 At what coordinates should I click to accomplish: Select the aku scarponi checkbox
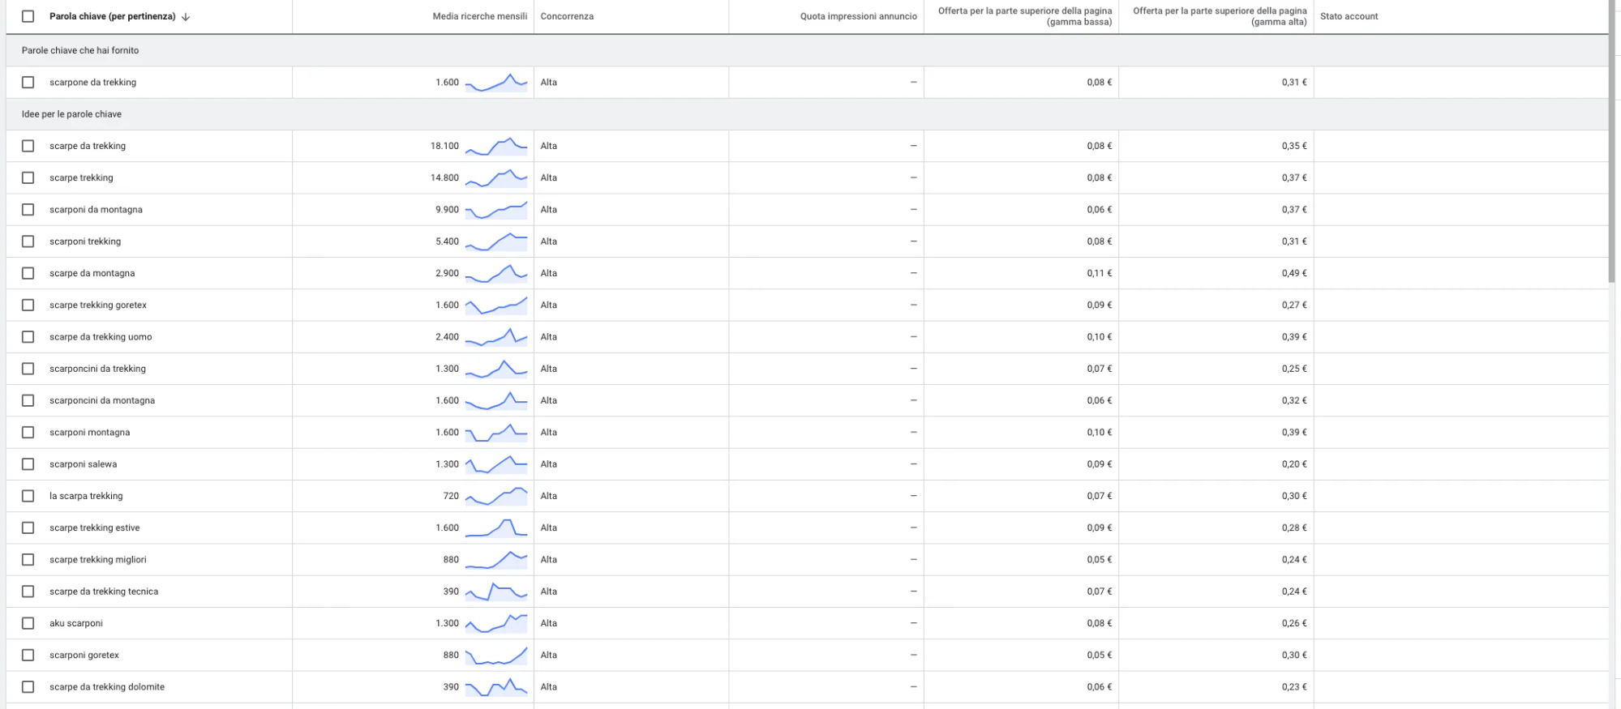click(x=28, y=623)
